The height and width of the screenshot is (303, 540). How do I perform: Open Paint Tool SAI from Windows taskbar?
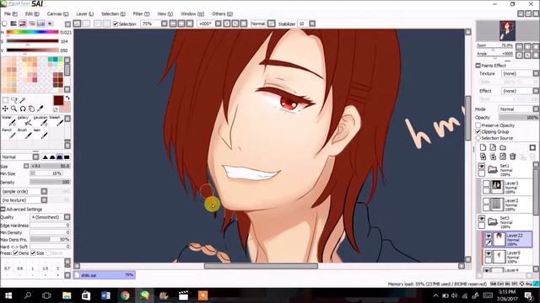(x=144, y=295)
